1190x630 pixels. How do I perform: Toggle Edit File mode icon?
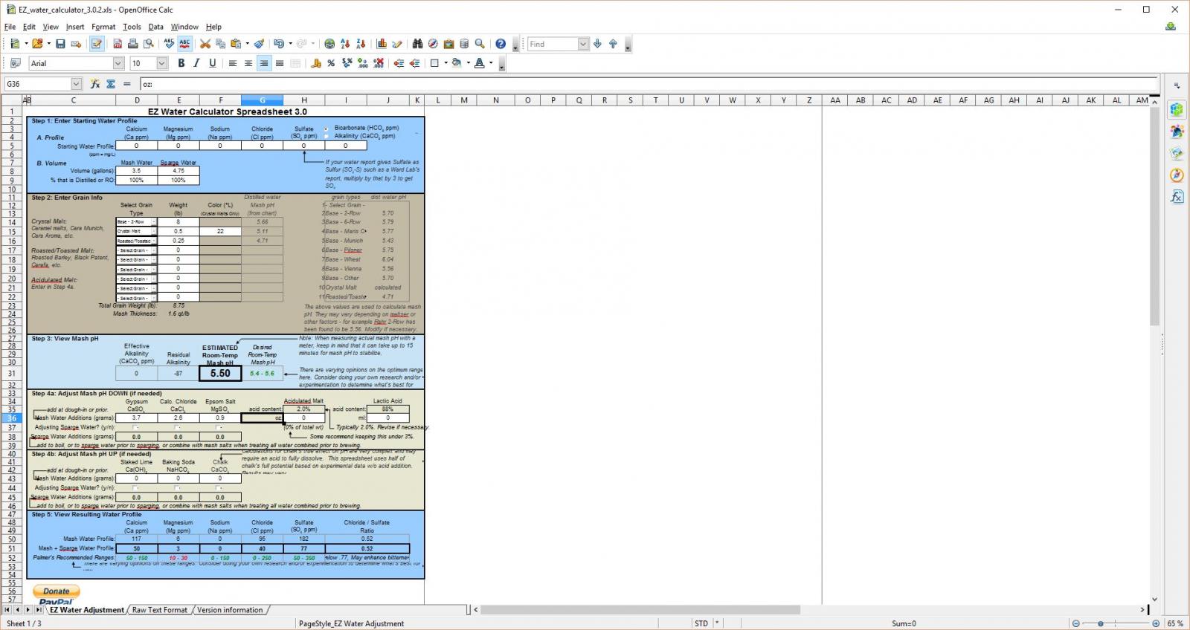point(97,45)
